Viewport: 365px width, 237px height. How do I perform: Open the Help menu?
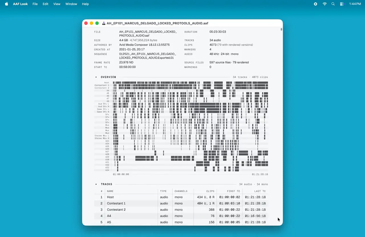point(85,4)
